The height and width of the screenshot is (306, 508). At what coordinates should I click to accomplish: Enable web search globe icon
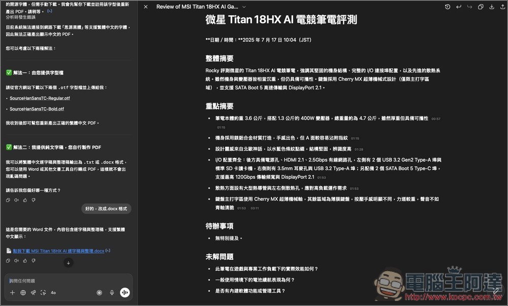click(23, 293)
